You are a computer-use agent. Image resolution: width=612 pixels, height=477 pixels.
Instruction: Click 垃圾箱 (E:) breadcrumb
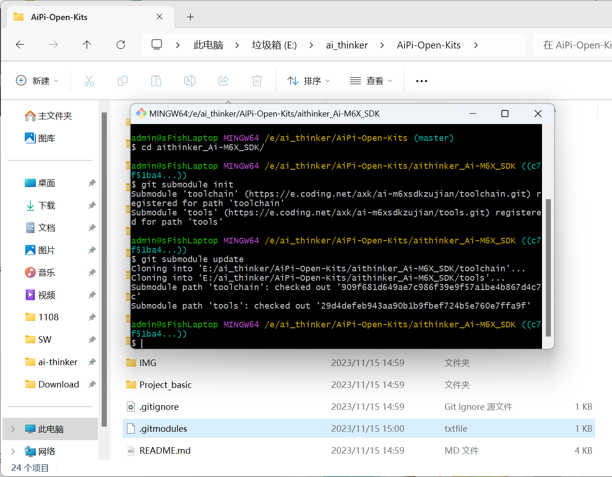(x=274, y=45)
